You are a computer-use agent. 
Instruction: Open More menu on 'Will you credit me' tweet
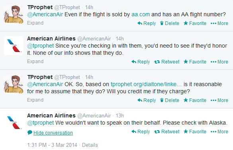click(219, 100)
